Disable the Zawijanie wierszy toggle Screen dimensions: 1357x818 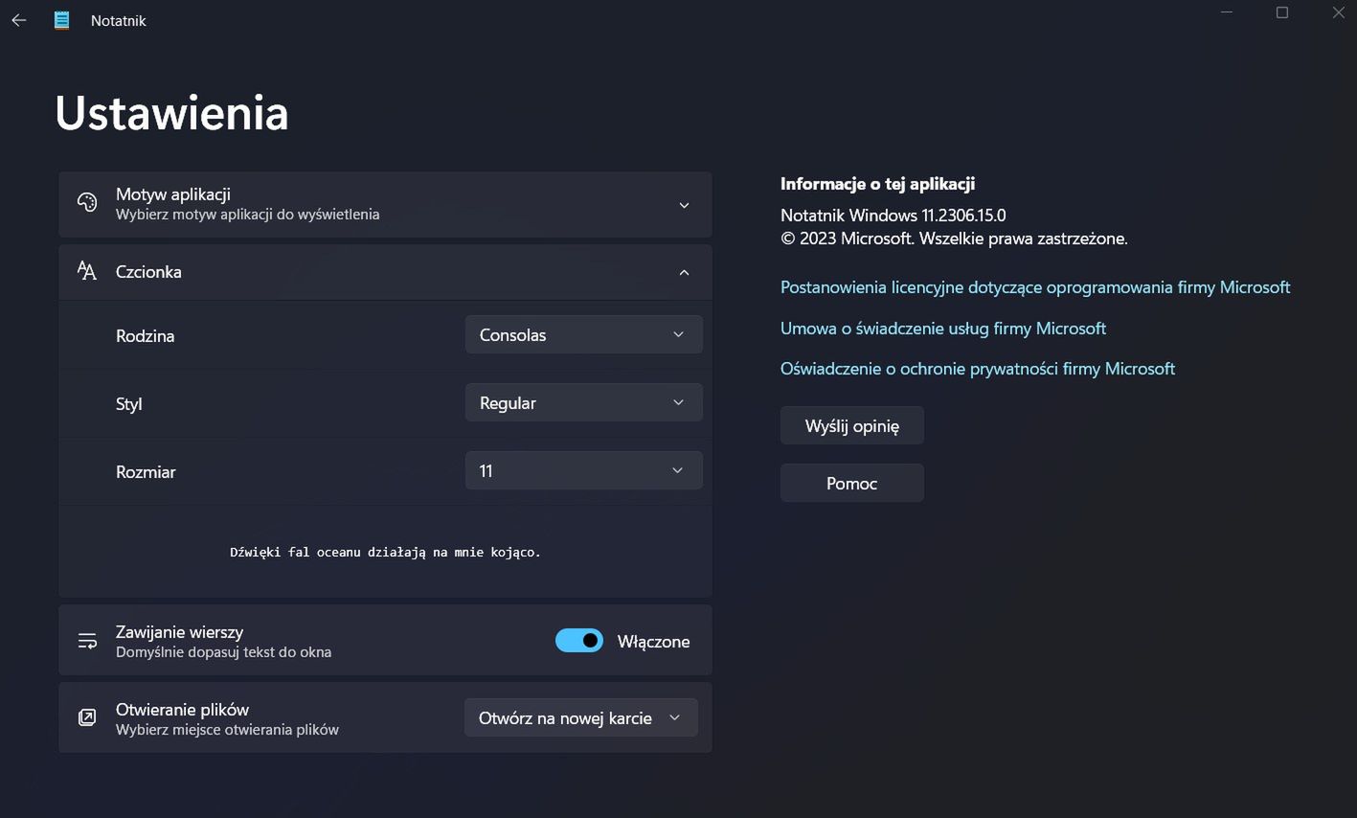point(579,641)
